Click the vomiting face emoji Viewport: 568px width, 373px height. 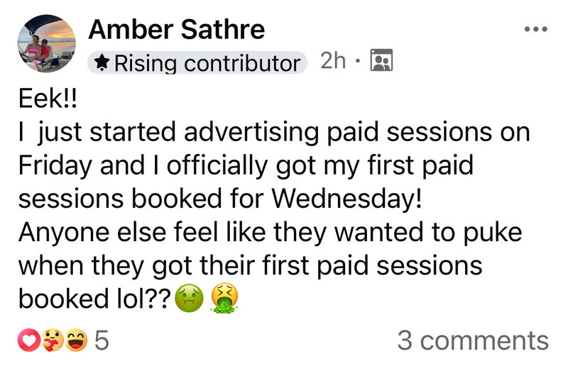224,299
